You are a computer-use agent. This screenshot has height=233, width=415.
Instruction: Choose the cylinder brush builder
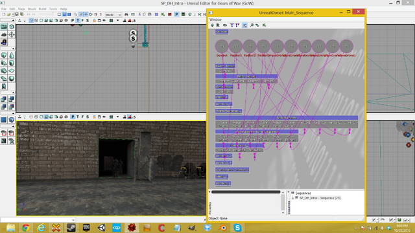[12, 63]
